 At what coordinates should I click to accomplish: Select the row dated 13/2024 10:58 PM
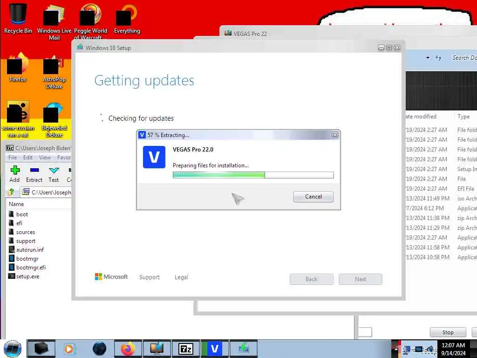(441, 257)
